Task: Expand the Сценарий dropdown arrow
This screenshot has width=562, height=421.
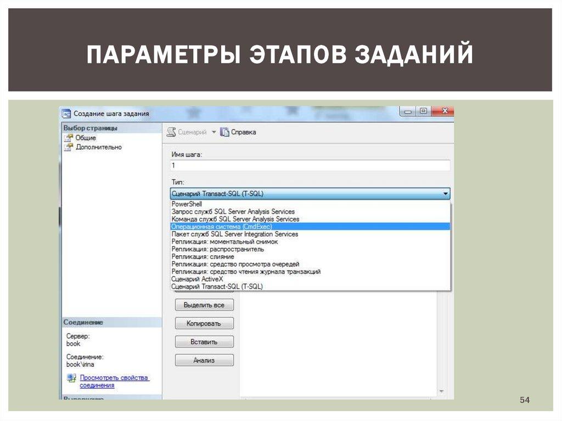Action: 214,132
